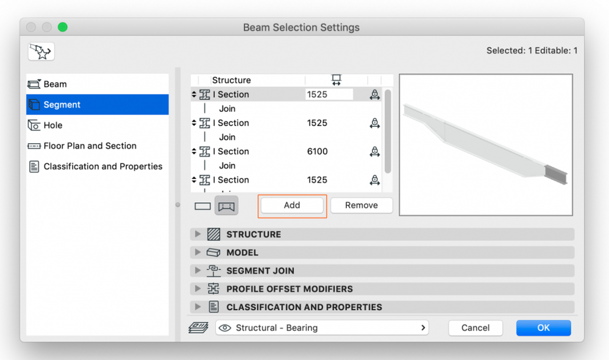Click I Section icon of the first segment

point(205,95)
